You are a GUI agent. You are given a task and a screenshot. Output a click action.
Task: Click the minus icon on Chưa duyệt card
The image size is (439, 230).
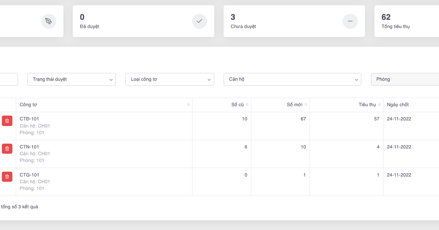point(350,21)
